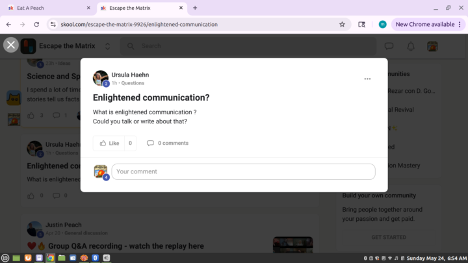
Task: Open the notifications bell
Action: tap(411, 46)
